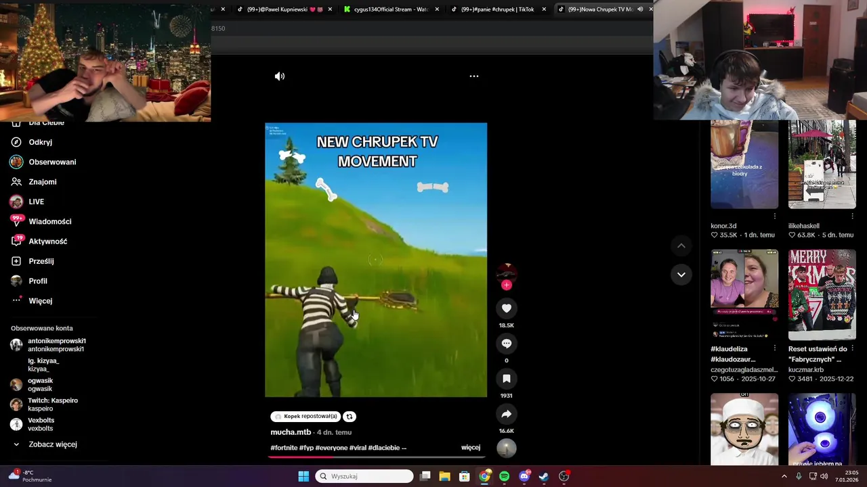Open comments via the speech bubble icon
Viewport: 867px width, 487px height.
tap(507, 344)
